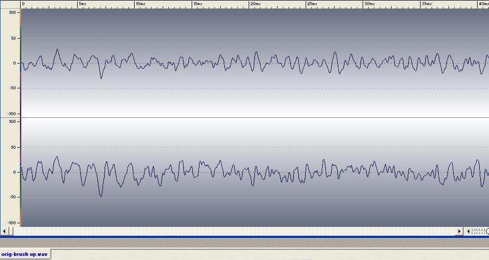
Task: Click the 10ms mark on the time ruler
Action: pyautogui.click(x=140, y=4)
